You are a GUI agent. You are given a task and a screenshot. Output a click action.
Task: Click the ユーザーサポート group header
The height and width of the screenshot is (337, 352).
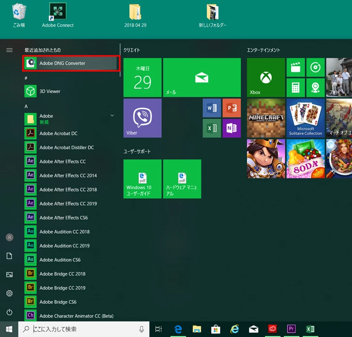click(x=137, y=151)
